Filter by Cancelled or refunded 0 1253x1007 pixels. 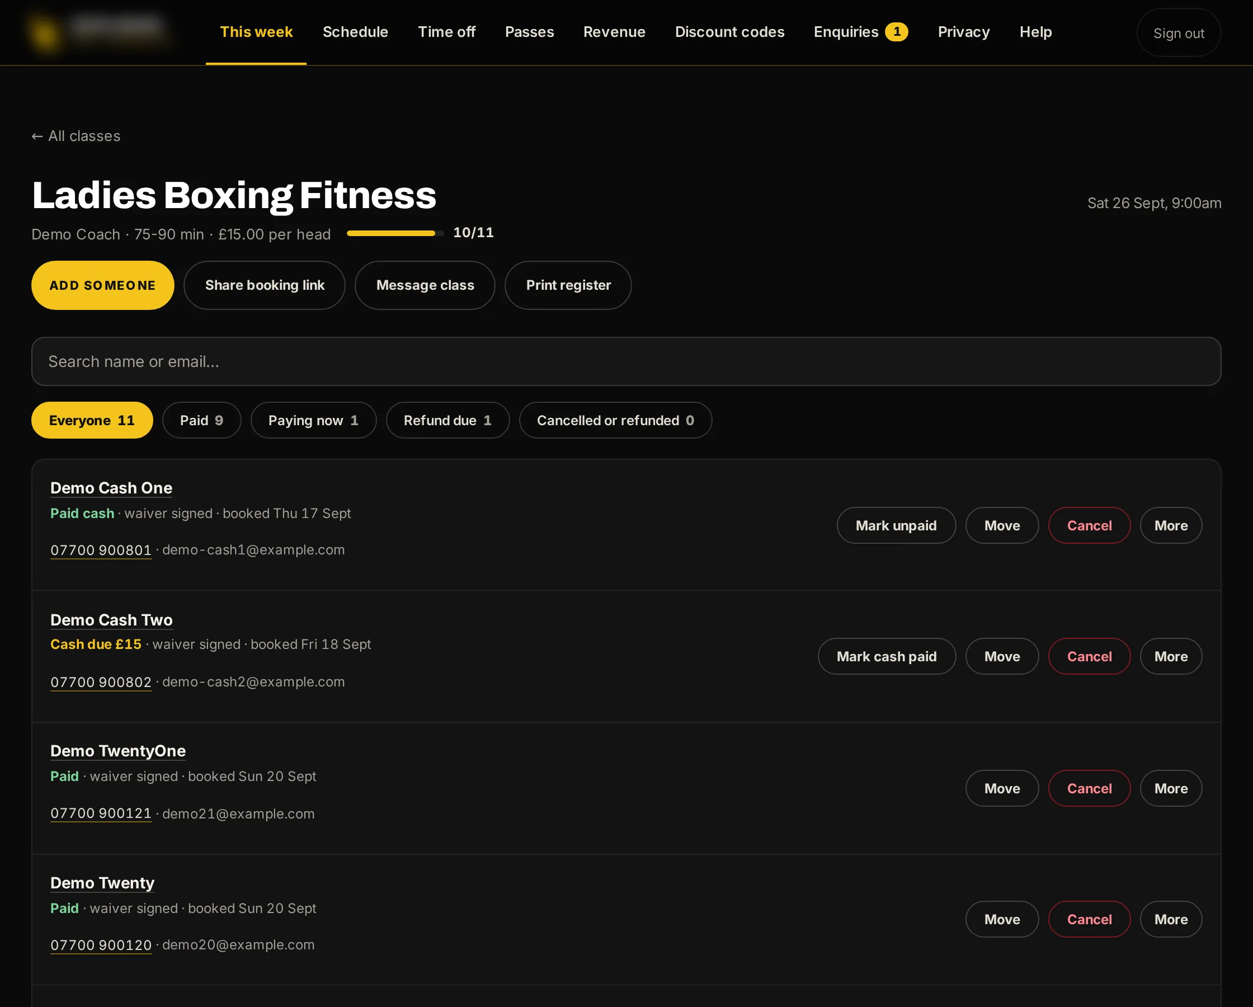[615, 420]
